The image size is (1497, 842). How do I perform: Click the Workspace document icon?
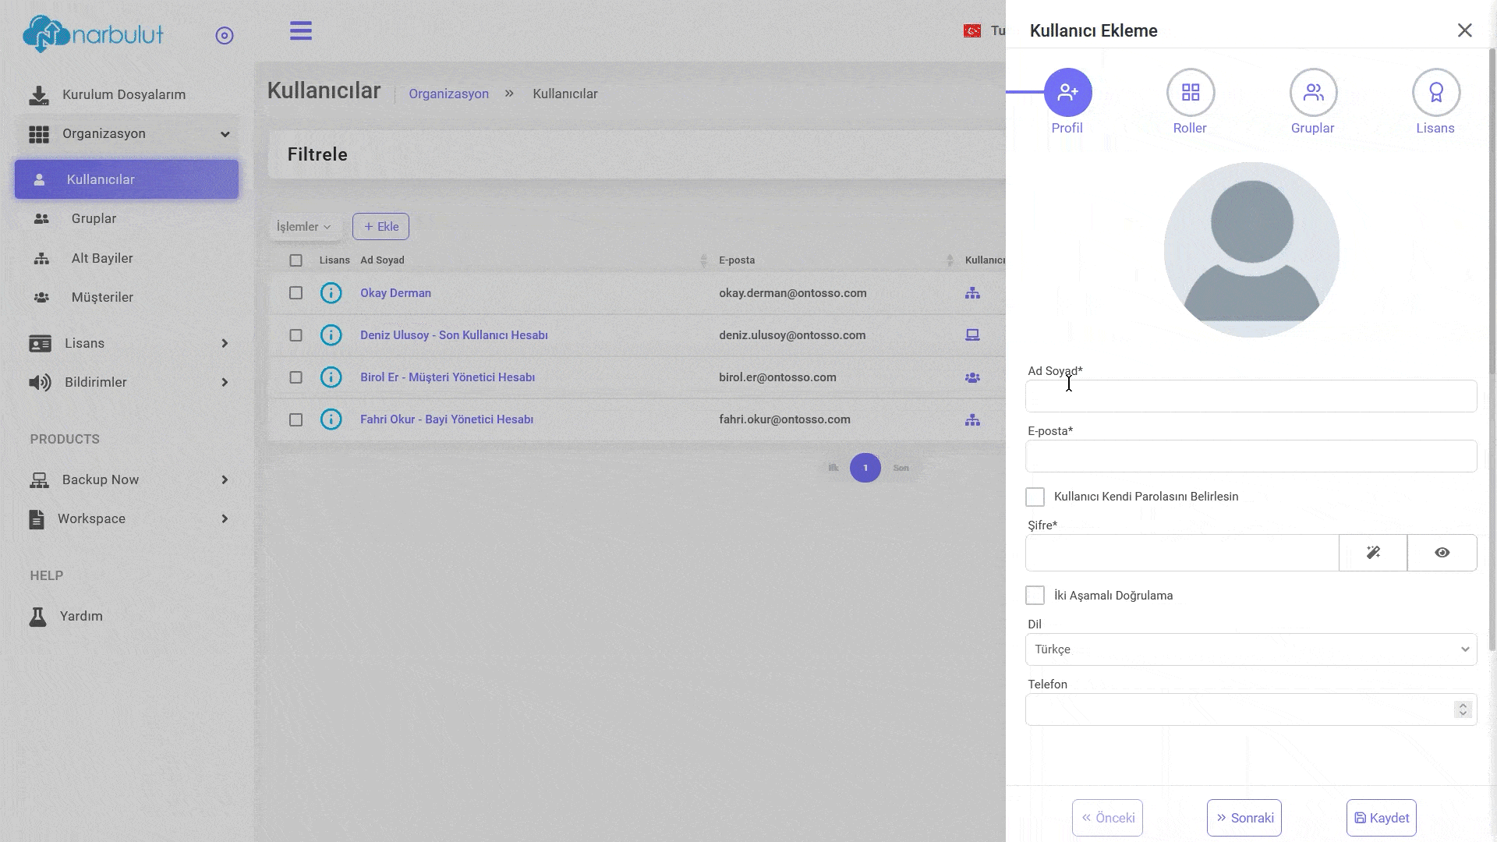click(x=37, y=519)
